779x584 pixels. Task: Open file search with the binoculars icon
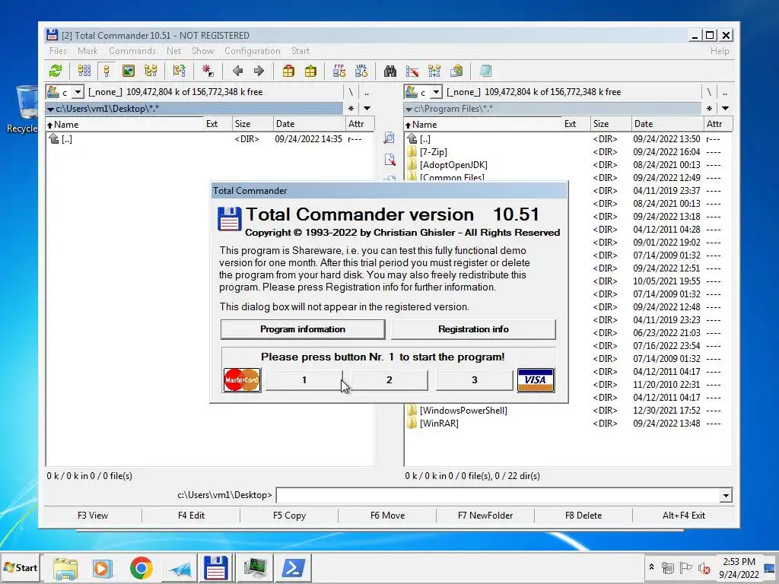click(390, 71)
